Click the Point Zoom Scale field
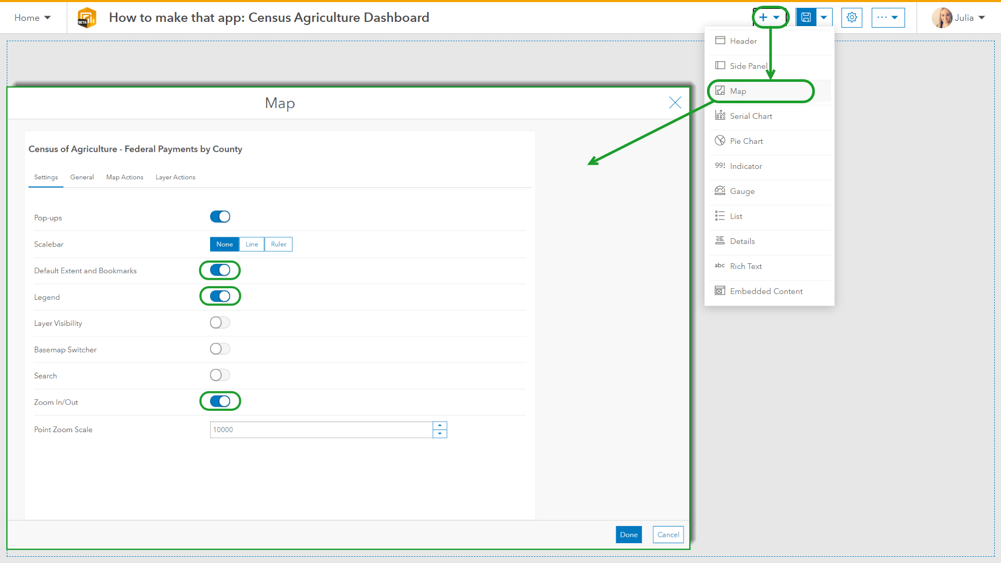The height and width of the screenshot is (563, 1001). point(321,430)
